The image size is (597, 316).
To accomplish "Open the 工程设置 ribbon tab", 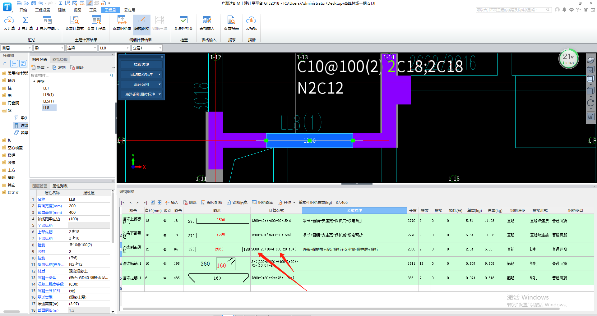I will click(43, 10).
